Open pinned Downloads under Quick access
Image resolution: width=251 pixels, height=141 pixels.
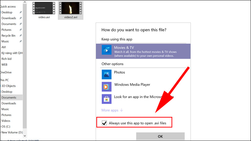(9, 18)
